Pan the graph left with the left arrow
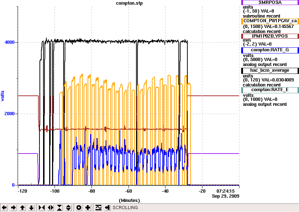This screenshot has height=212, width=299. click(x=5, y=208)
